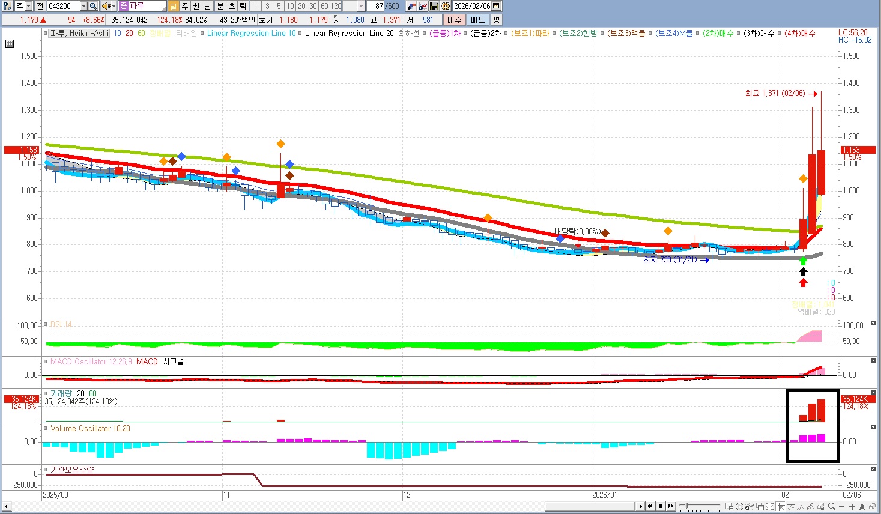Stop the chart replay

[661, 506]
